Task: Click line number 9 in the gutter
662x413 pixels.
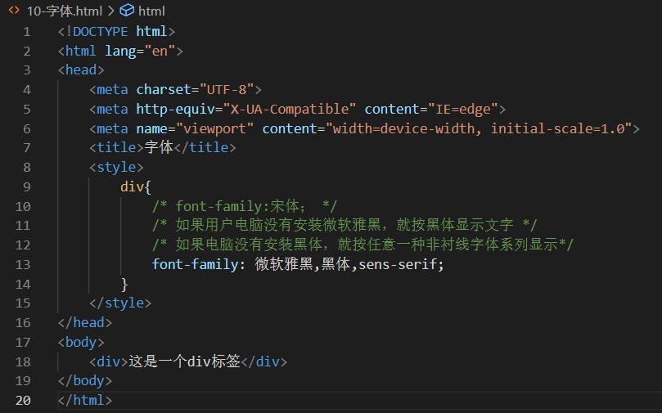Action: tap(27, 187)
